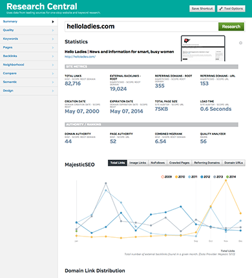Switch to the Image Links tab
The width and height of the screenshot is (252, 278).
138,163
